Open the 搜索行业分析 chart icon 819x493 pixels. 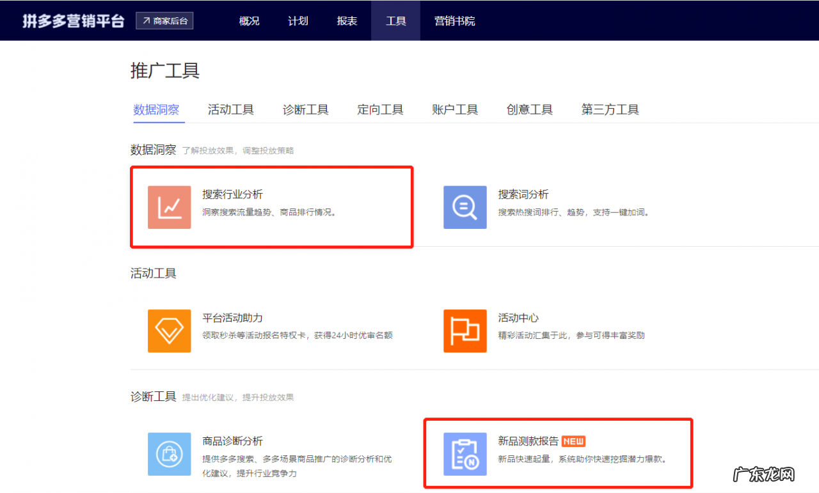coord(169,207)
